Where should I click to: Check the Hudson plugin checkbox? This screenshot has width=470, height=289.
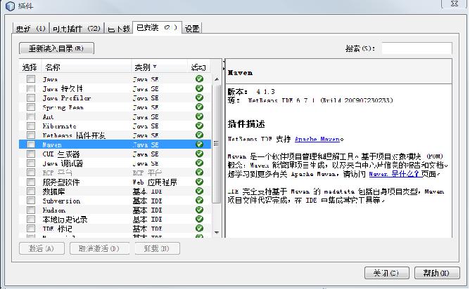[x=31, y=210]
